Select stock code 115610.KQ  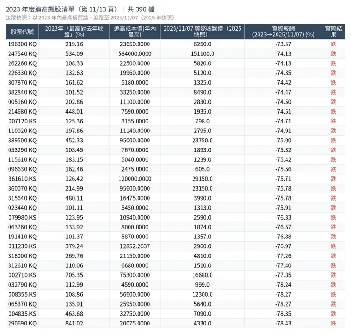click(x=22, y=159)
